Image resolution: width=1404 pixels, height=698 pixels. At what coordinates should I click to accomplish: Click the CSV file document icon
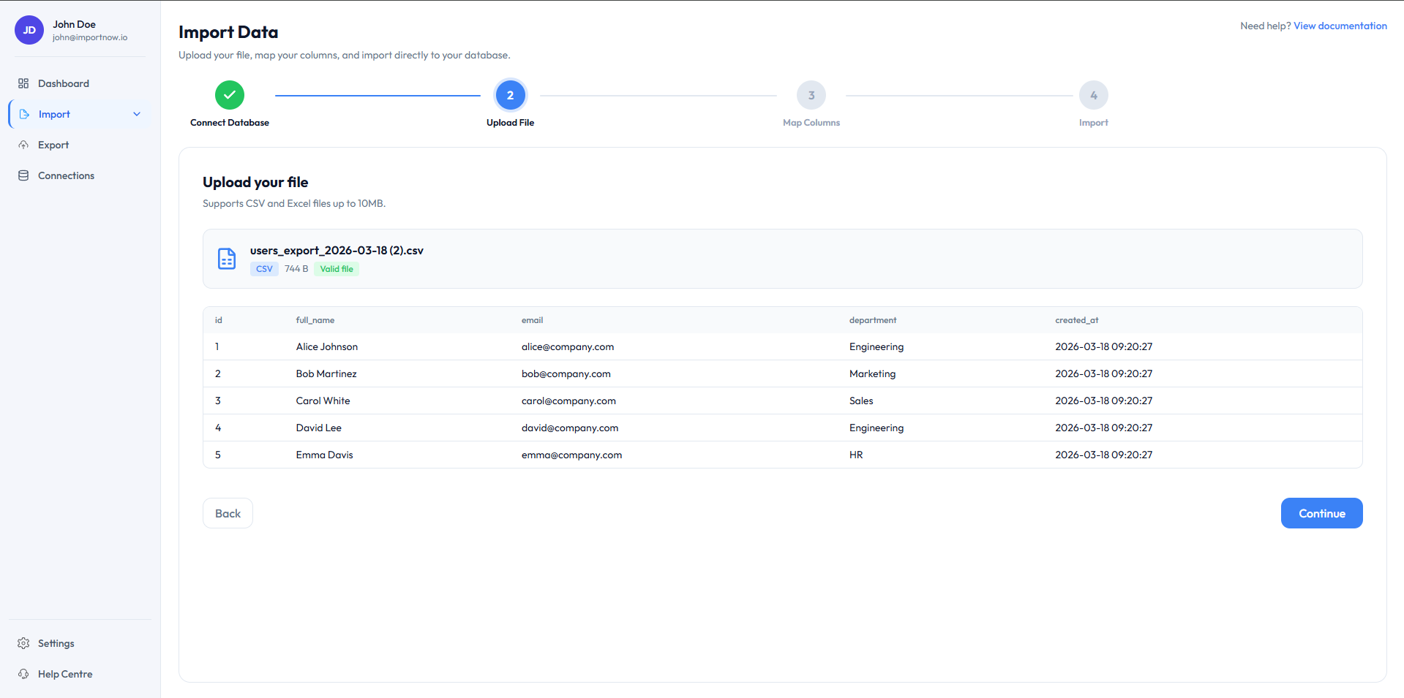click(x=227, y=259)
